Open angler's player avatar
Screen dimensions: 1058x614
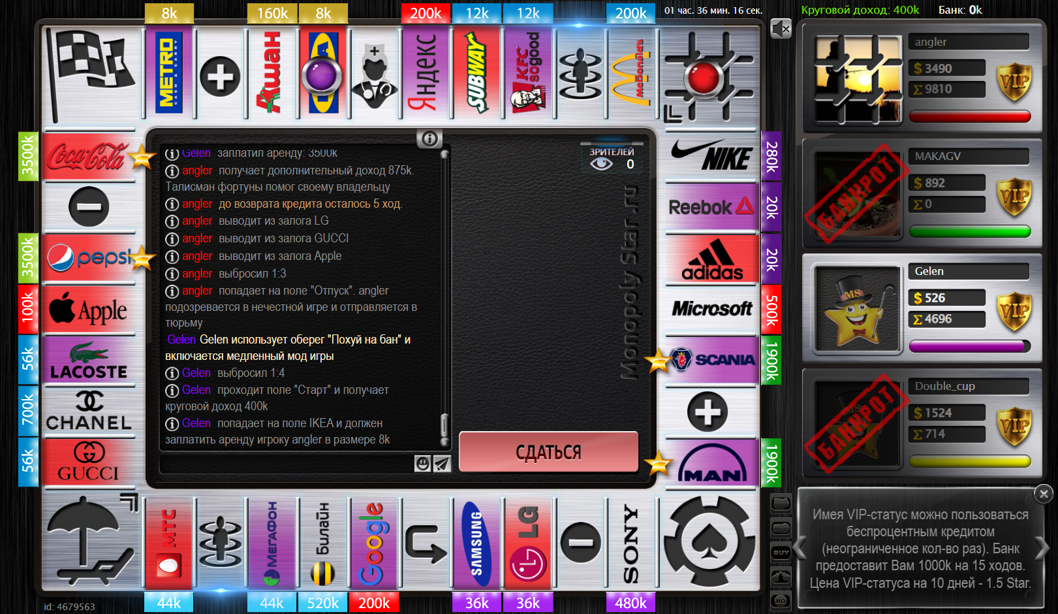tap(858, 79)
